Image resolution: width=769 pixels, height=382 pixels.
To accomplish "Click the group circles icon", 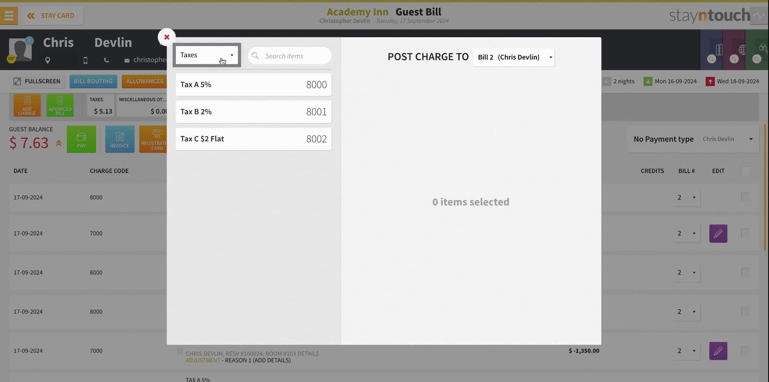I will [763, 48].
